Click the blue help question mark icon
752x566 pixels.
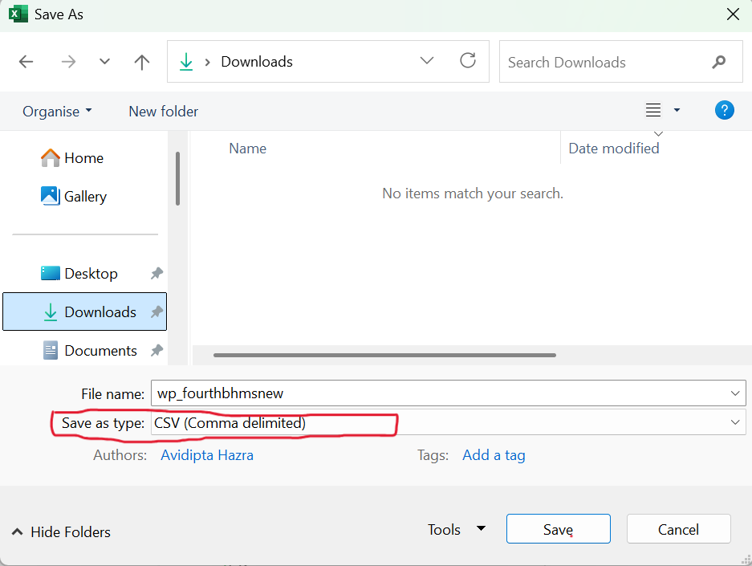point(724,111)
